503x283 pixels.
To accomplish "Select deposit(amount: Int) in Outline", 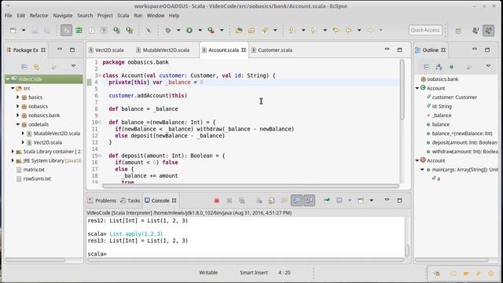I will pos(464,142).
